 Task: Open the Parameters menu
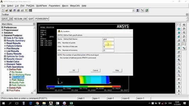pyautogui.click(x=54, y=6)
